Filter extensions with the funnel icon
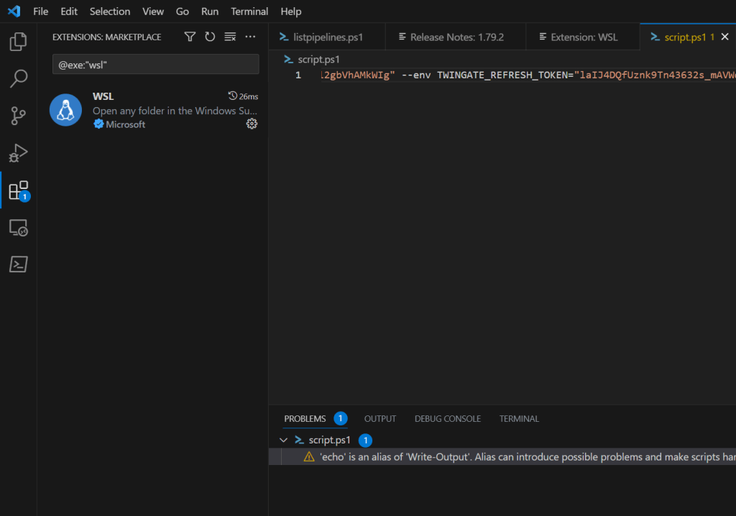This screenshot has width=736, height=516. point(190,37)
